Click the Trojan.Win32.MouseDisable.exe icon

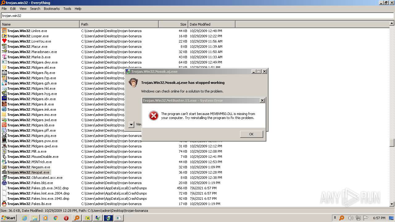4,157
